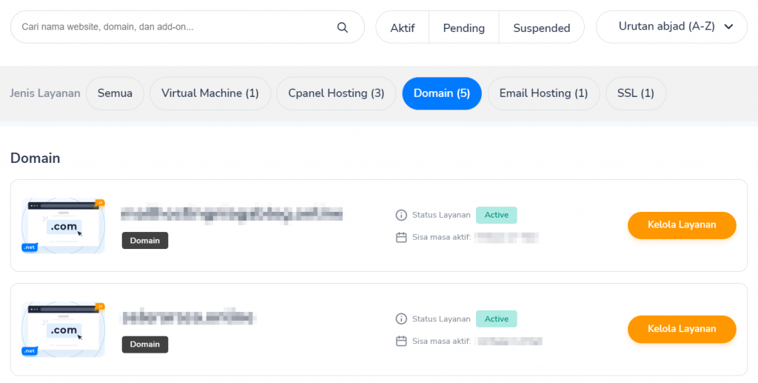The height and width of the screenshot is (383, 758).
Task: Click info icon beside first Status Layanan
Action: point(401,215)
